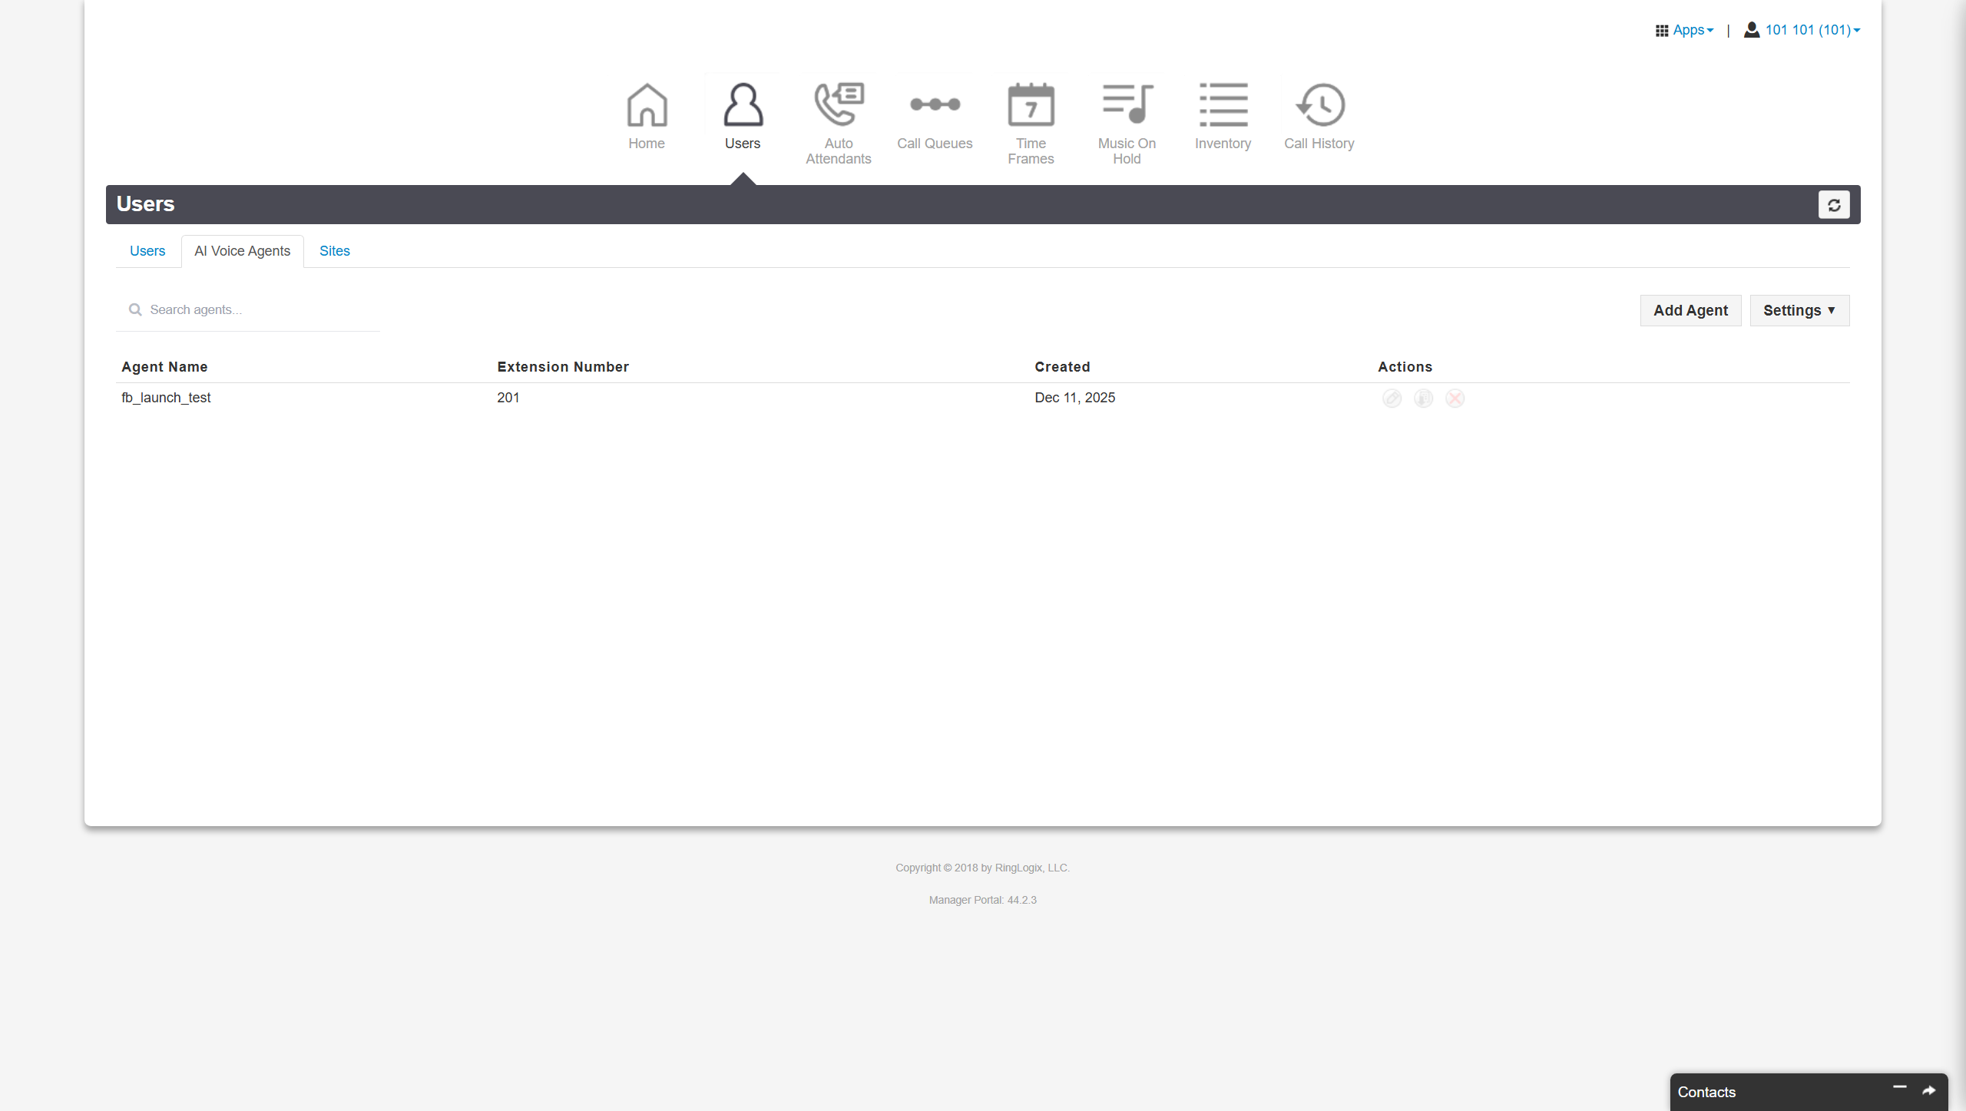Open Call Queues page
The width and height of the screenshot is (1966, 1111).
934,116
